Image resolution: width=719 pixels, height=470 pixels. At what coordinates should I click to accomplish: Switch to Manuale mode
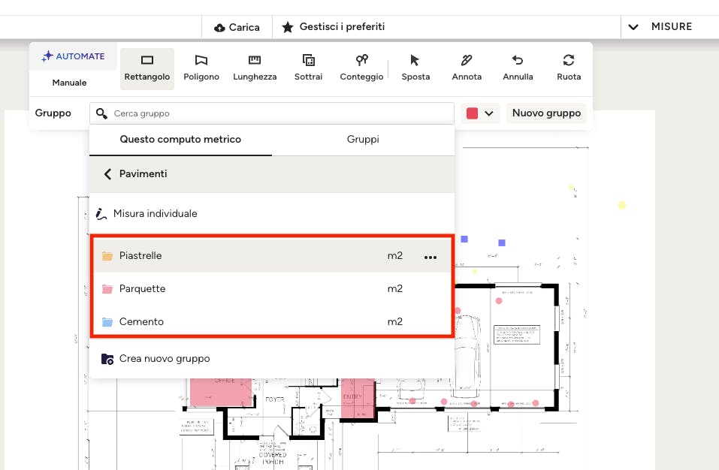tap(69, 83)
